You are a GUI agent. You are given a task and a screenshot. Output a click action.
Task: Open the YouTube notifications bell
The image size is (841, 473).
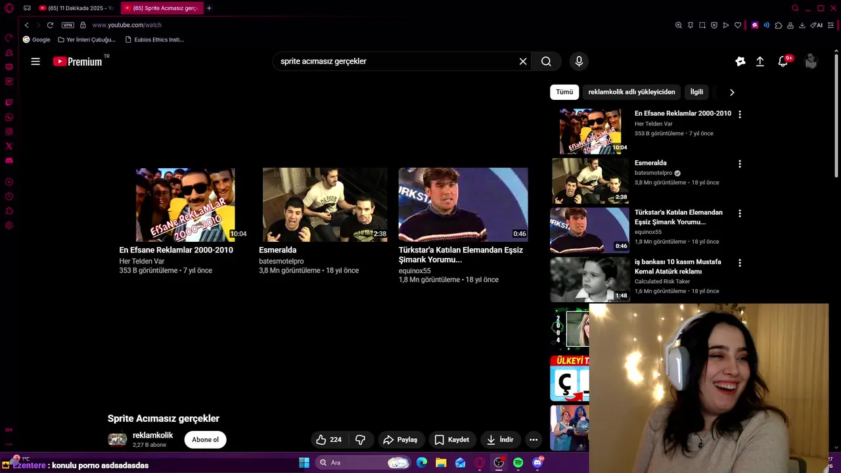pos(783,61)
